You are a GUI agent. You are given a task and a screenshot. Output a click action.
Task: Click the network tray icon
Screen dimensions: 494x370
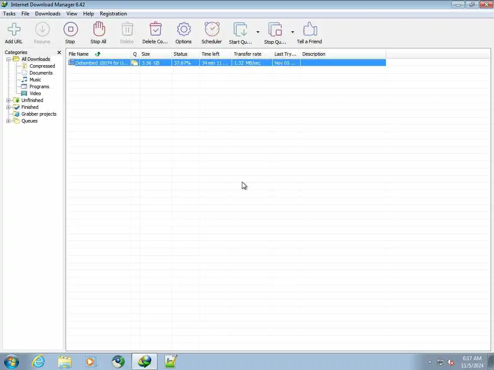click(x=440, y=362)
